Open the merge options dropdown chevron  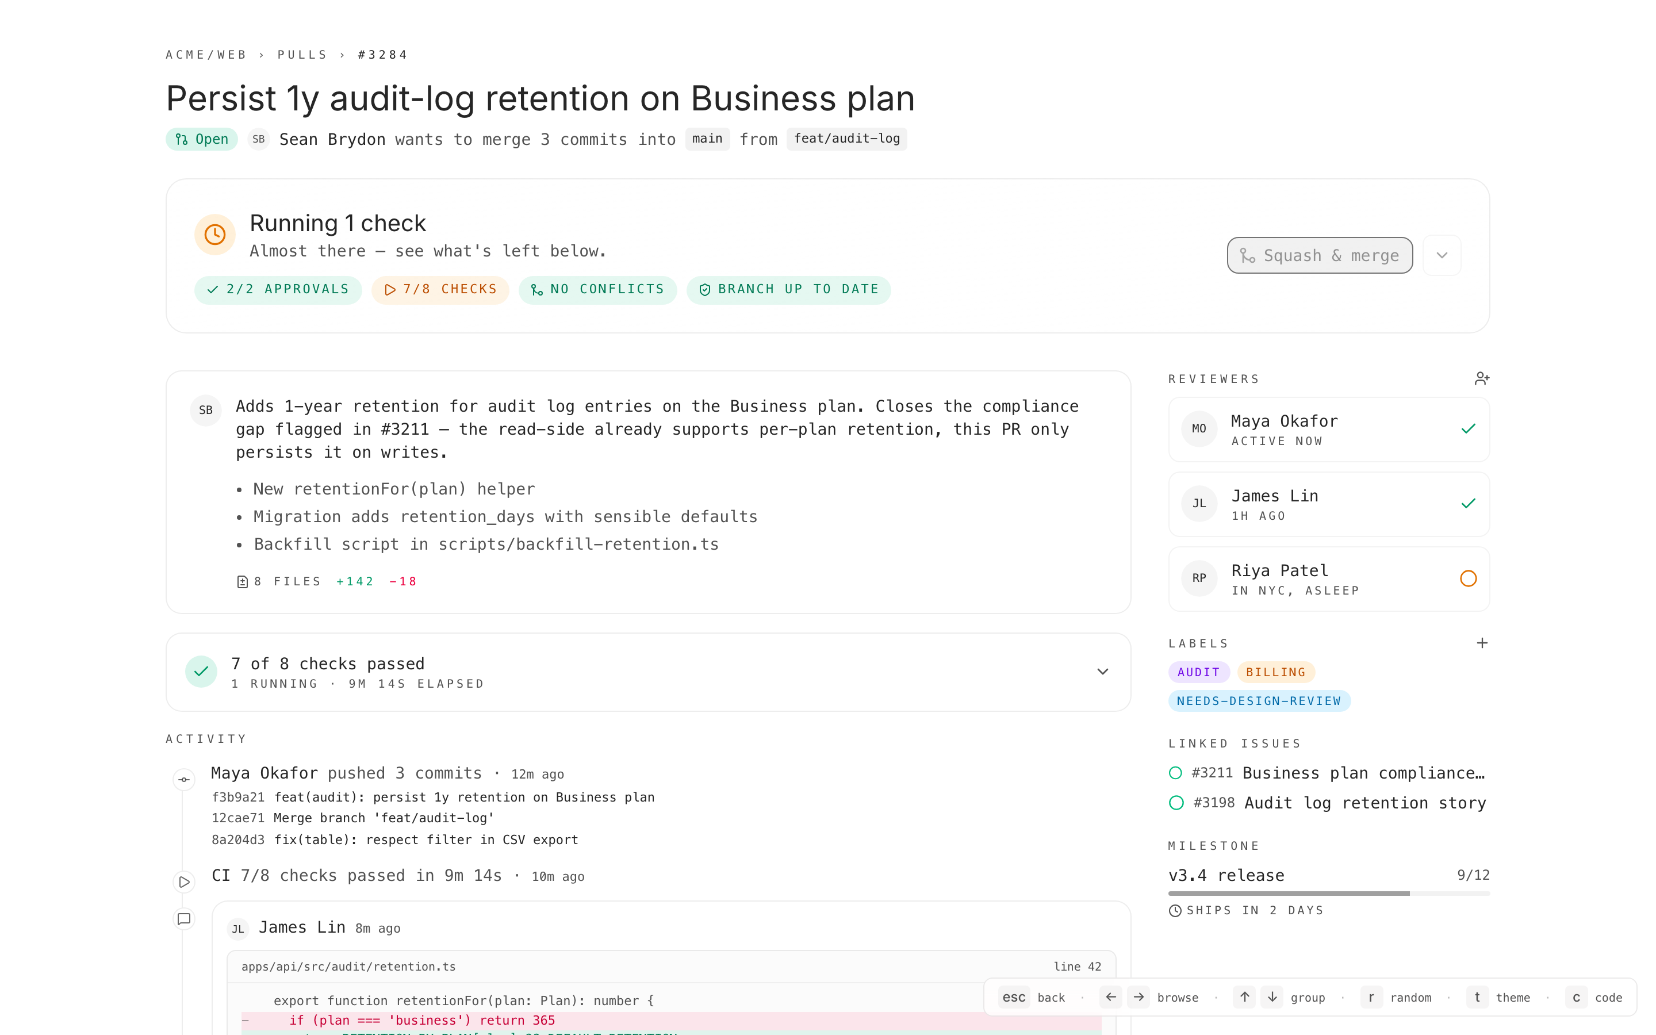pos(1442,255)
